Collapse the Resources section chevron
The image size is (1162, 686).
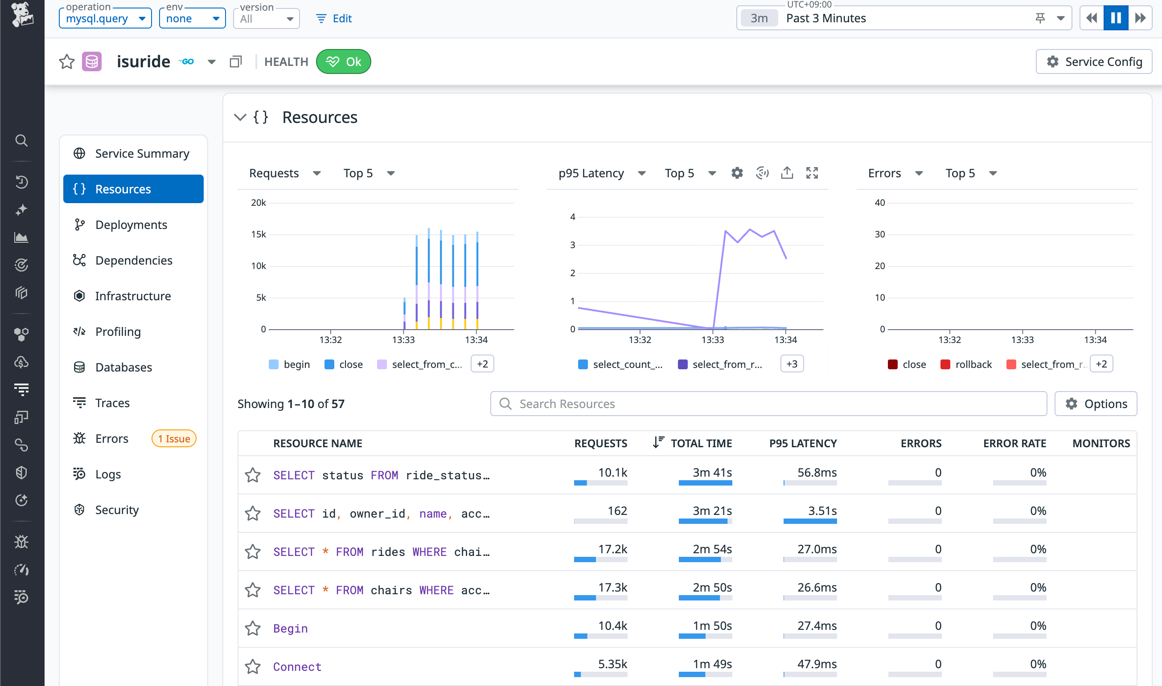click(240, 118)
